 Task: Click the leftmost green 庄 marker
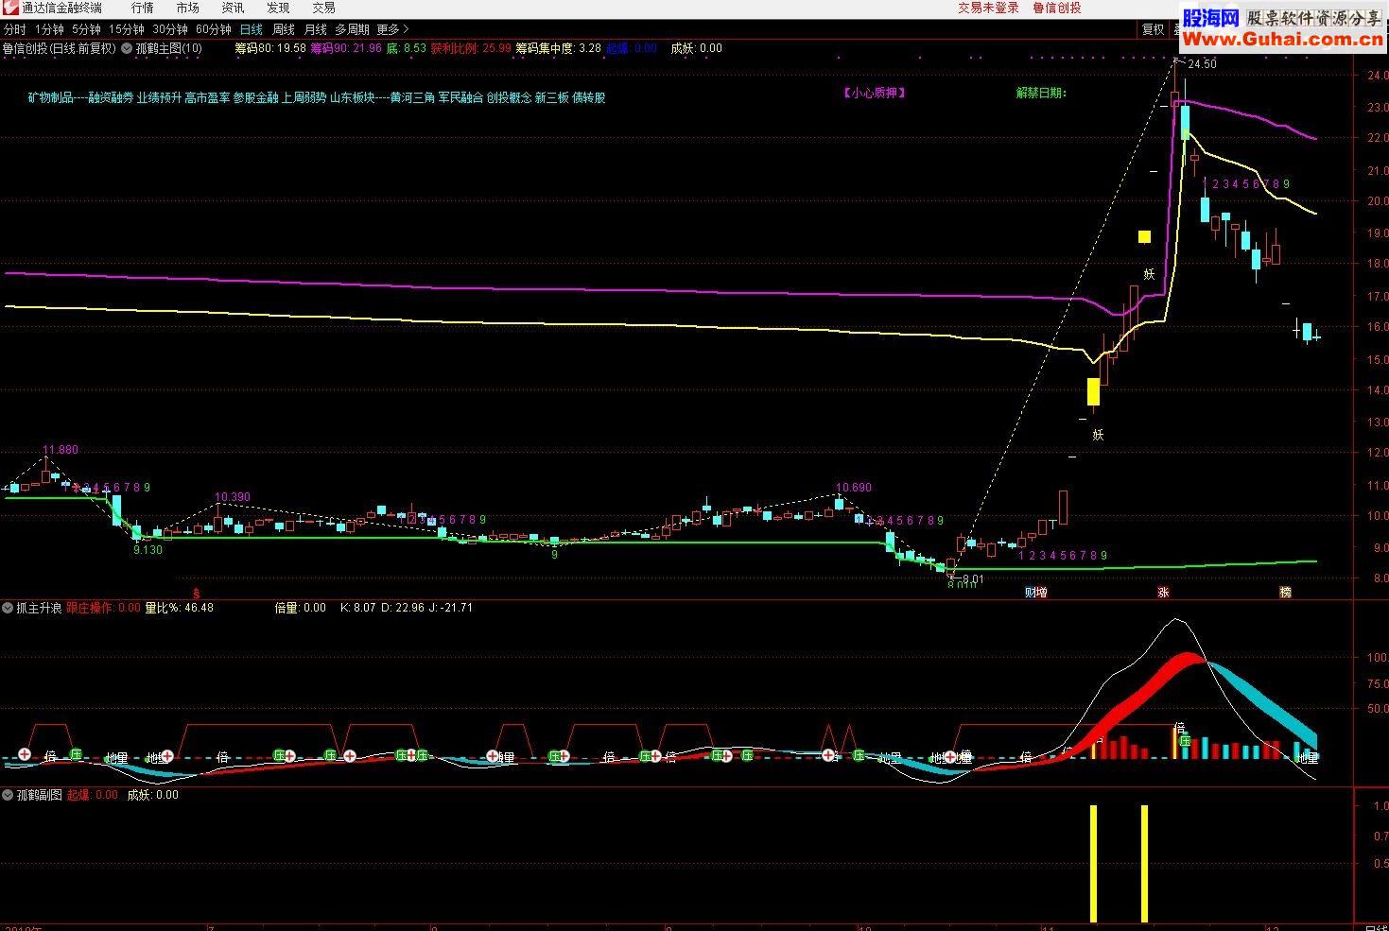pyautogui.click(x=76, y=755)
